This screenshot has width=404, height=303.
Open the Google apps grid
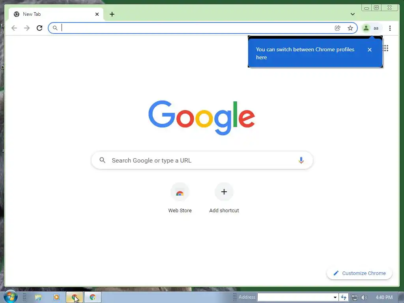tap(386, 48)
